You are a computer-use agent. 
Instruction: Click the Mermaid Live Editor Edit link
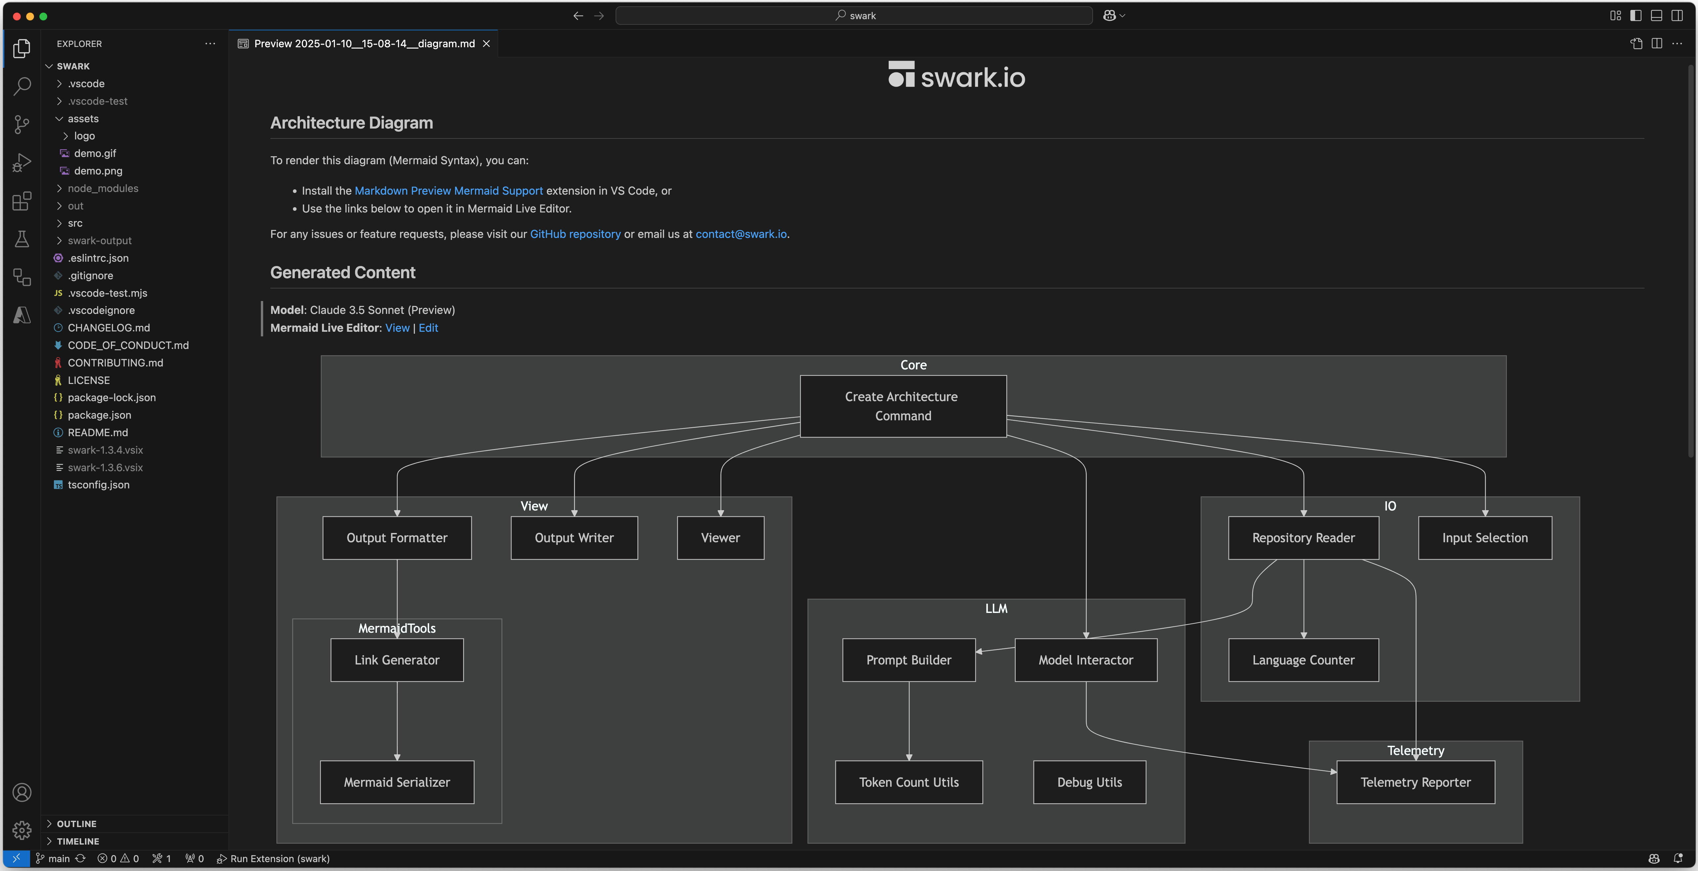428,327
